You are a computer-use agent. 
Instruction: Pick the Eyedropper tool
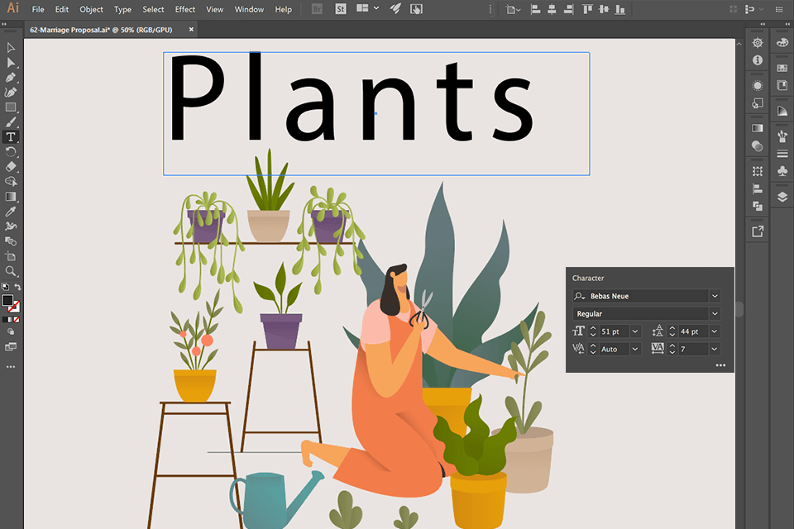tap(11, 212)
